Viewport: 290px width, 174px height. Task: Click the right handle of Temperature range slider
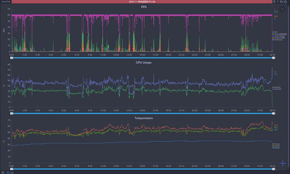tap(274, 169)
